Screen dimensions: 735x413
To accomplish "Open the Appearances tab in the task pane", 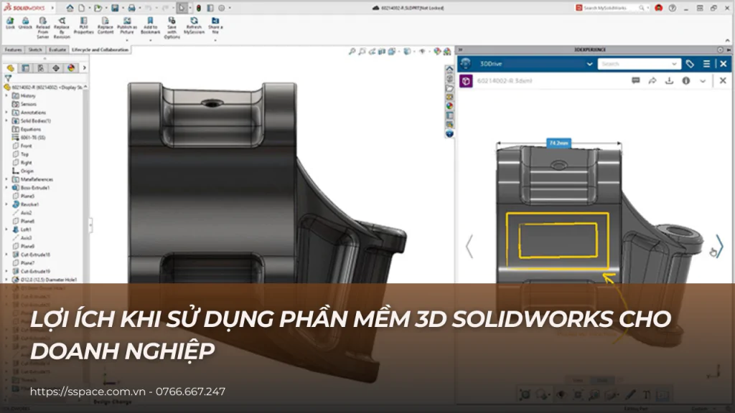I will pyautogui.click(x=449, y=106).
